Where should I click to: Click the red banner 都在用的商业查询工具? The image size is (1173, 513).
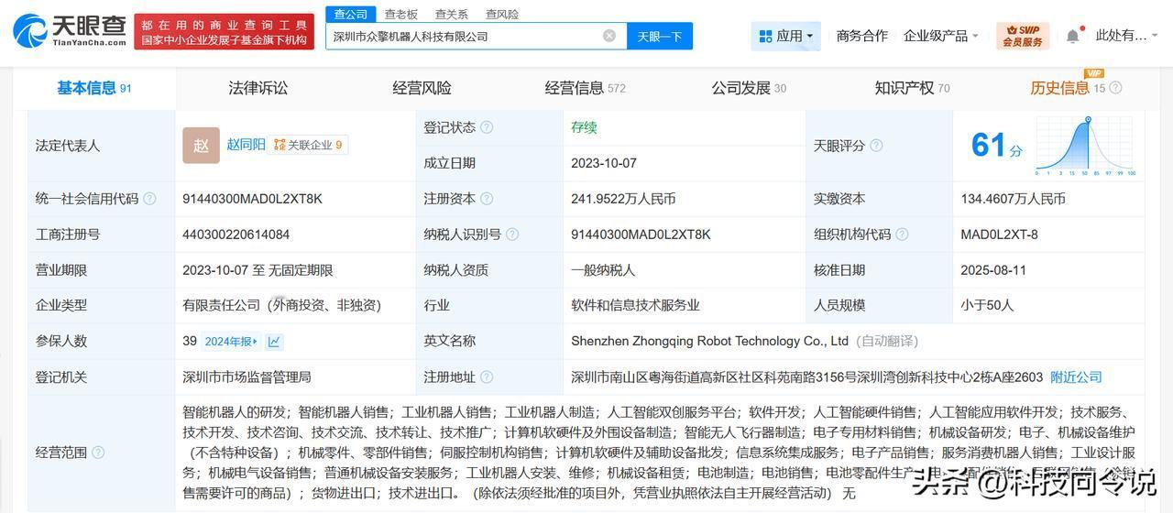[224, 32]
